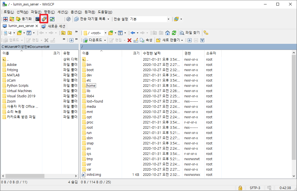Select the Python Scripts local folder
297x191 pixels.
point(18,86)
